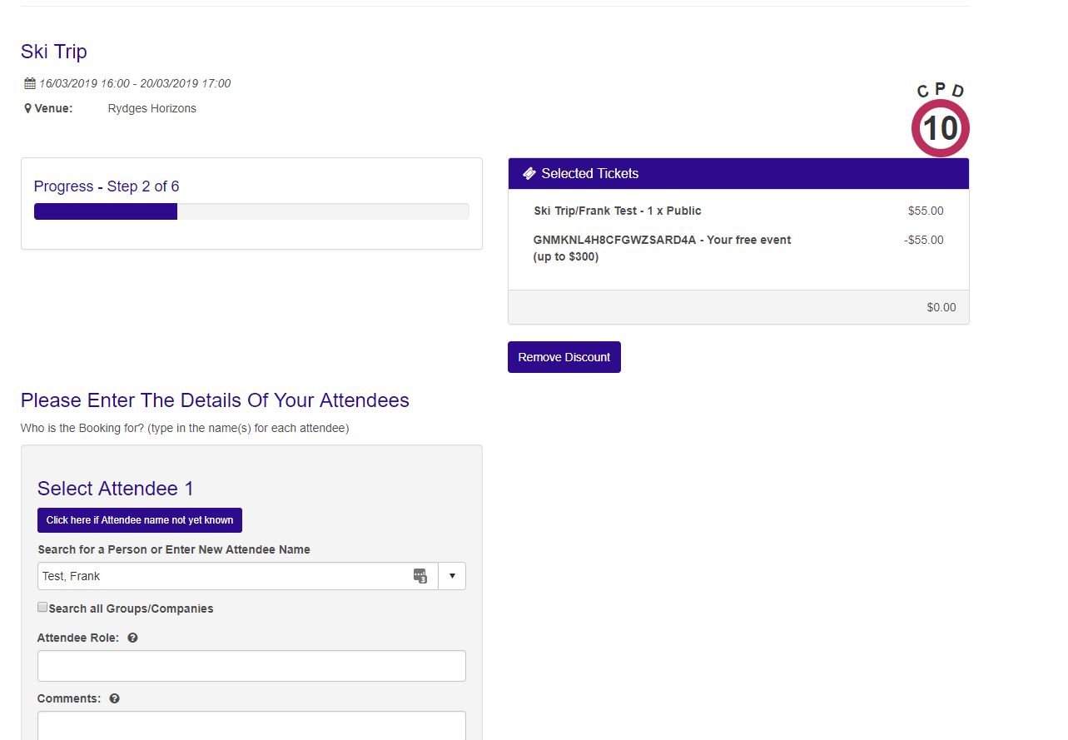The image size is (1068, 740).
Task: Select the Ski Trip event title
Action: coord(54,52)
